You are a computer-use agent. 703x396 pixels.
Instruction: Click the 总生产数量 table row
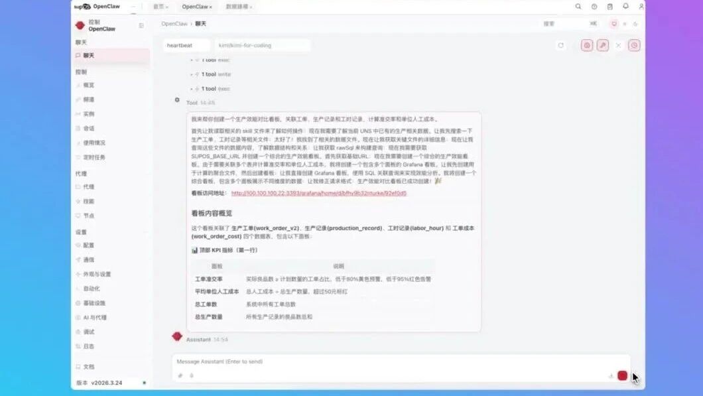[313, 316]
